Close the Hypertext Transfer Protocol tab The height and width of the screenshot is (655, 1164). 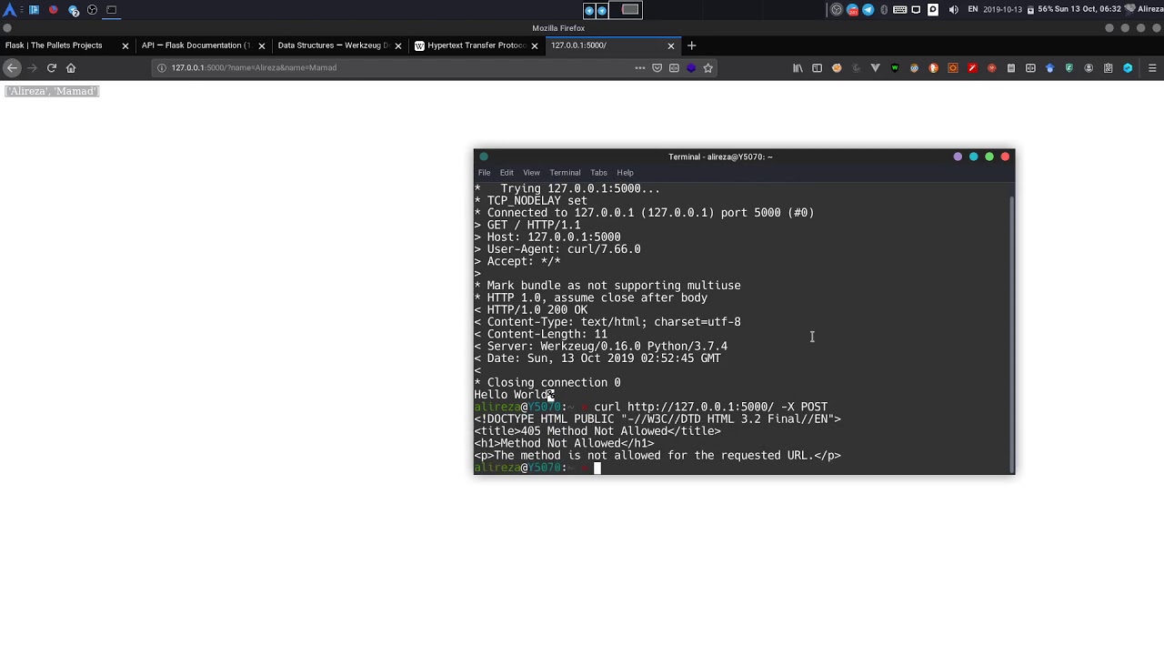pos(535,45)
